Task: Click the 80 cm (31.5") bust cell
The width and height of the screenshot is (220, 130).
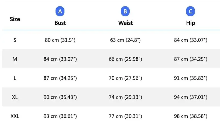Action: click(60, 40)
